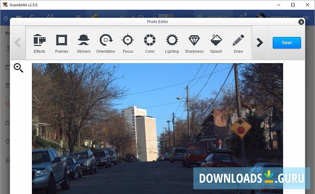Open the Effects tool
This screenshot has height=194, width=315.
tap(39, 43)
